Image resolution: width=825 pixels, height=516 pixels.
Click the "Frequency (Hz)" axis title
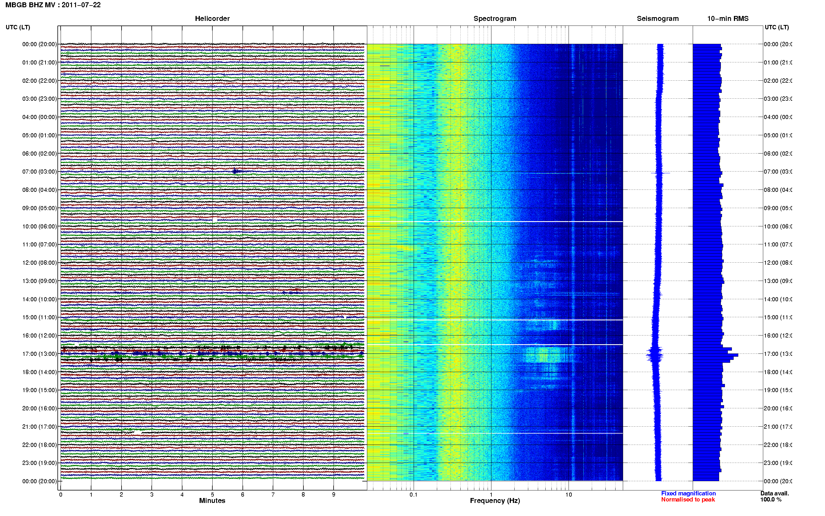point(495,501)
